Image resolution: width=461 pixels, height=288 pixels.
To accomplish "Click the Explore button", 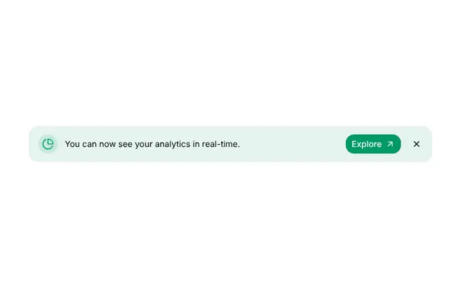I will (x=373, y=144).
